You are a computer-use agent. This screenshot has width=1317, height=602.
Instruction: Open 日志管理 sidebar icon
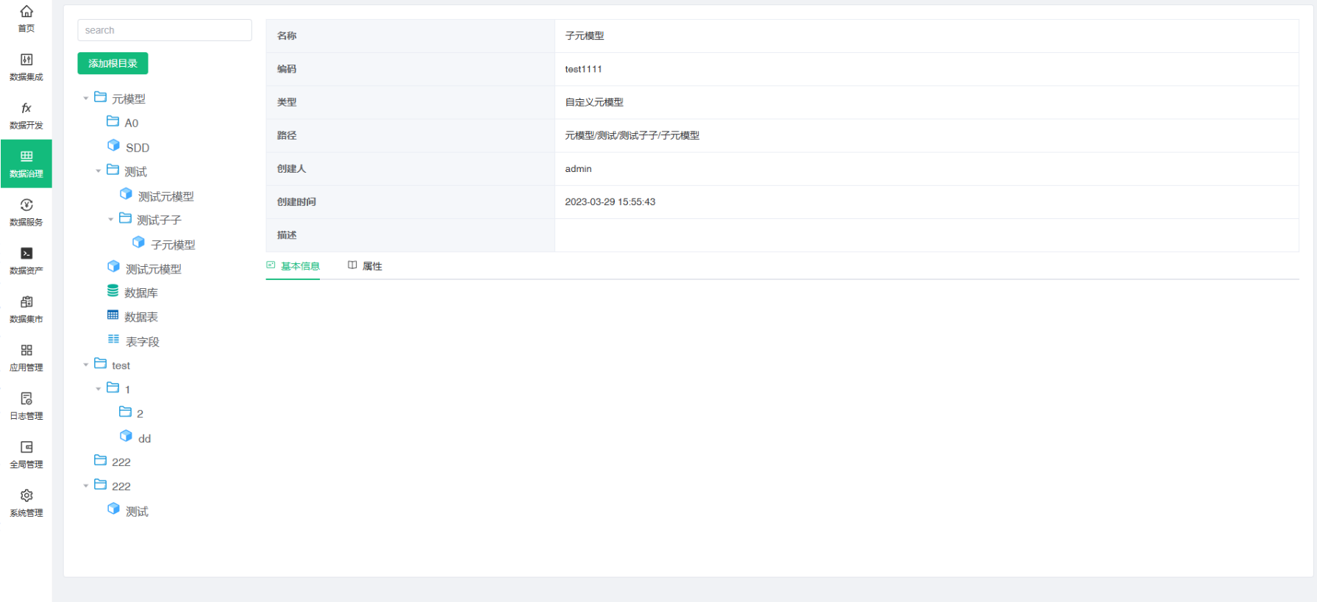click(26, 399)
